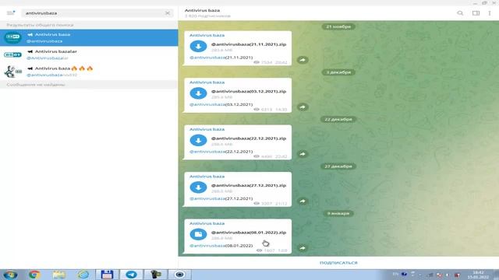Open File Explorer folder in taskbar
The width and height of the screenshot is (499, 280).
click(59, 275)
